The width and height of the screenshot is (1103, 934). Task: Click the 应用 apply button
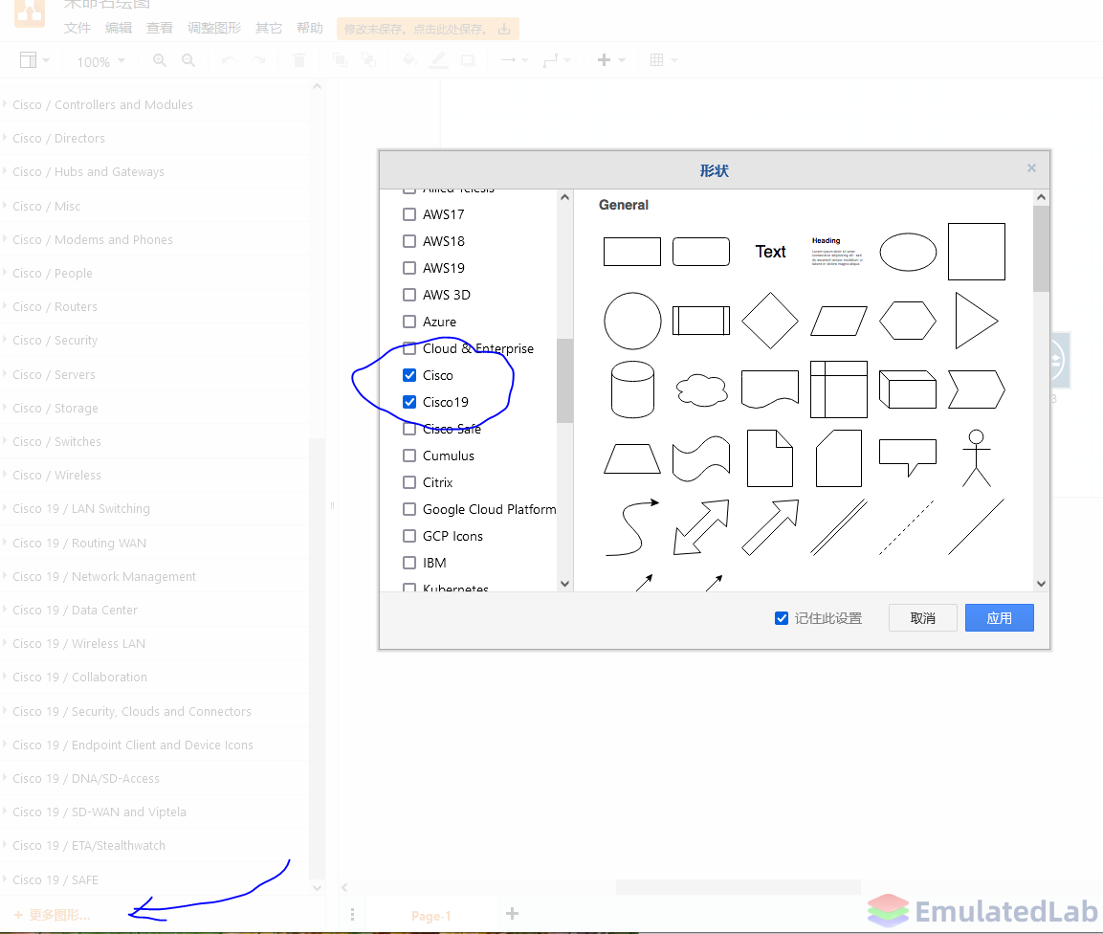1000,618
